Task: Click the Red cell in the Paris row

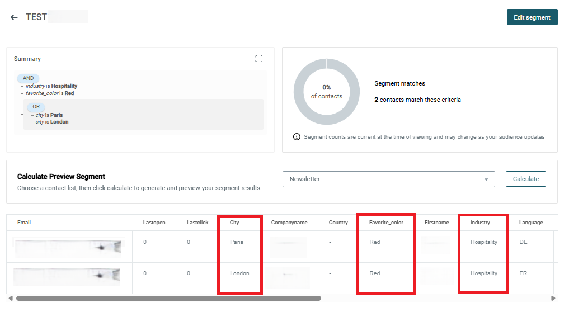Action: (x=374, y=242)
